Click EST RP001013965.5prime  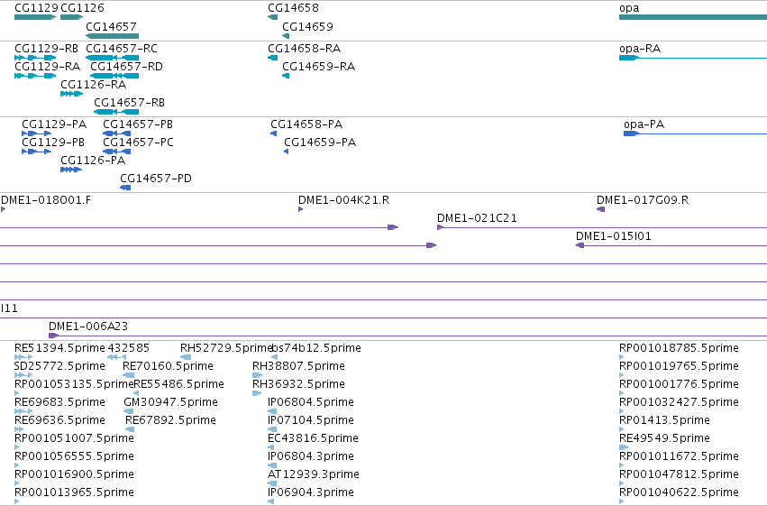click(17, 501)
